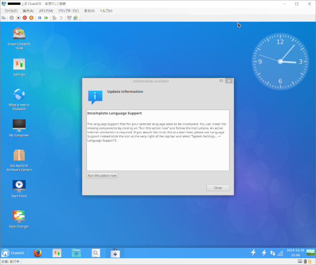Click the Close button in dialog
316x265 pixels.
point(218,188)
